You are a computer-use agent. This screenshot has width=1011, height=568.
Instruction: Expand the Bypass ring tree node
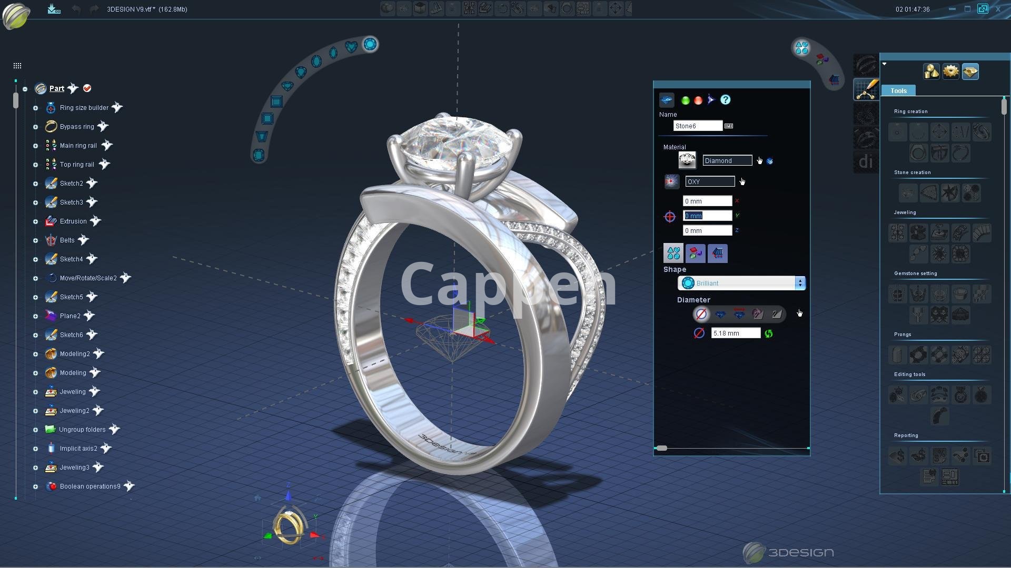(x=35, y=127)
